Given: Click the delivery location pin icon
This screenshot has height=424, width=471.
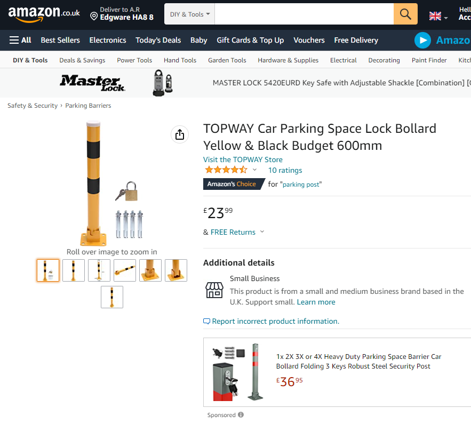Looking at the screenshot, I should pos(94,17).
